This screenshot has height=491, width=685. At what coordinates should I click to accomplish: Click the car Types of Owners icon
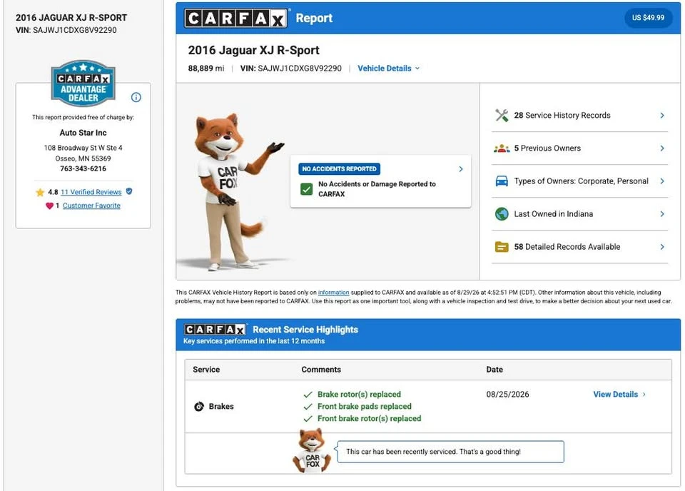pos(502,181)
